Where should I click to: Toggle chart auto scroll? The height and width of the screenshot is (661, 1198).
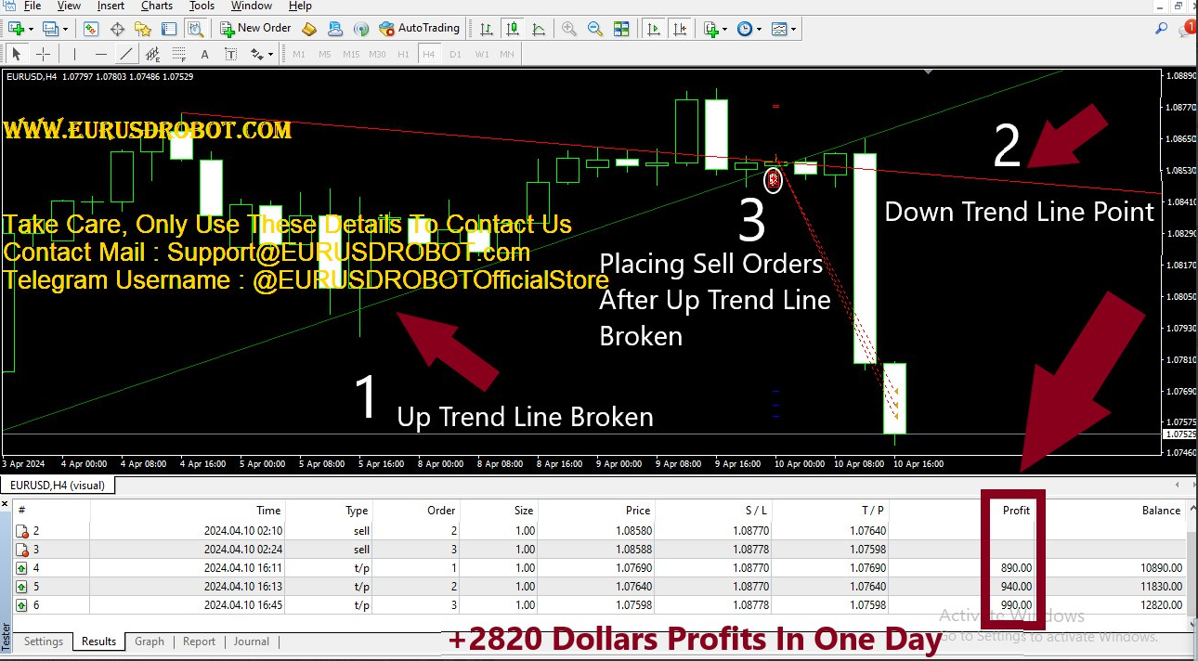click(x=654, y=29)
